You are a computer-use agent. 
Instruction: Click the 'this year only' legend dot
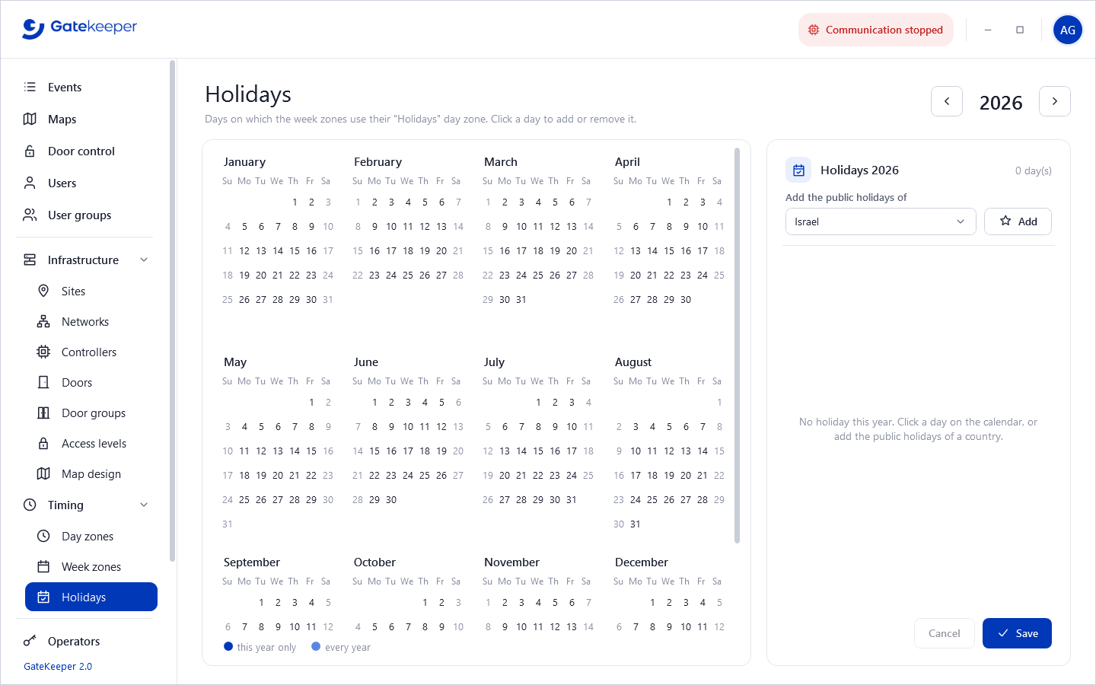coord(228,646)
